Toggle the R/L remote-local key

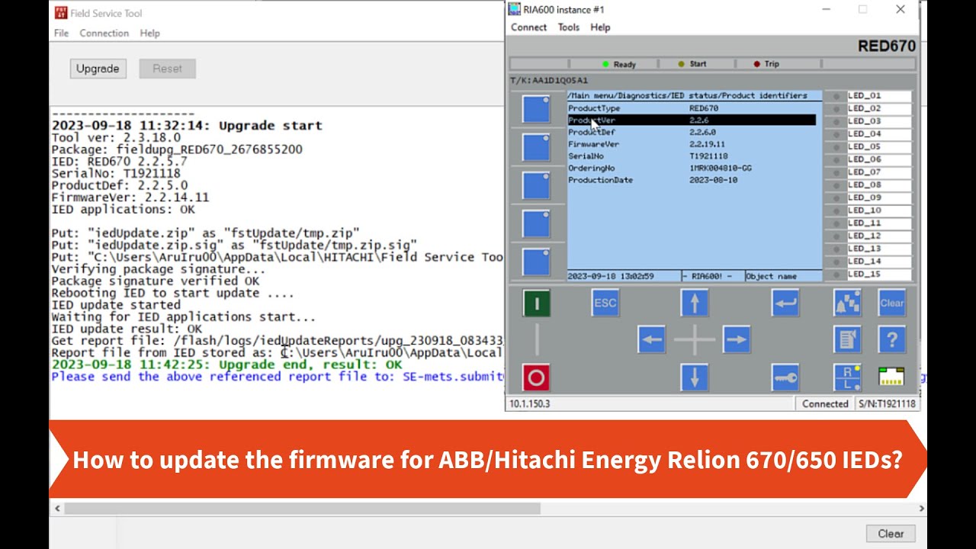pyautogui.click(x=847, y=377)
